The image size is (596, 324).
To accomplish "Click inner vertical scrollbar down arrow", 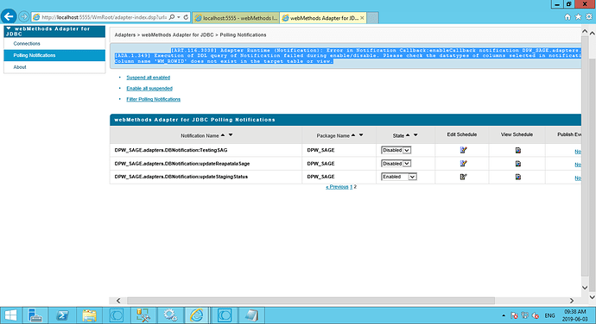I will point(585,288).
